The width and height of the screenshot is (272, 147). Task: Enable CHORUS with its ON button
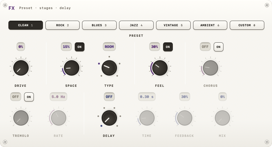point(218,47)
